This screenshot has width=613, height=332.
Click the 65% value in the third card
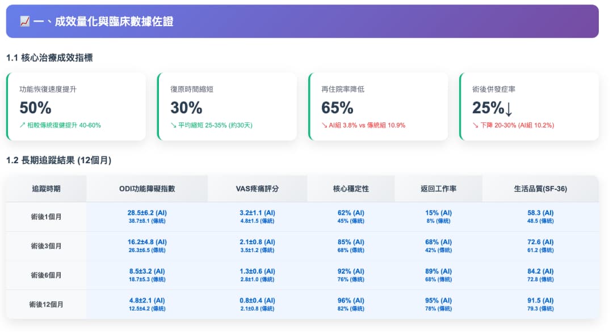coord(337,108)
